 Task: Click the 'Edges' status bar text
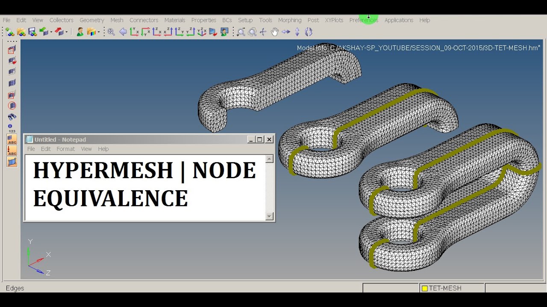click(15, 288)
